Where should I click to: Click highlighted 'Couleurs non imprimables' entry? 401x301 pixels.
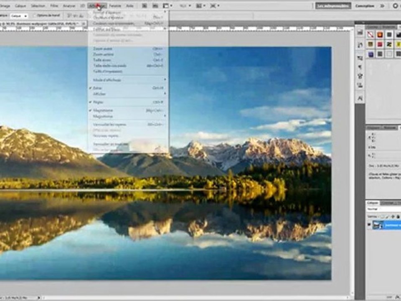coord(128,23)
